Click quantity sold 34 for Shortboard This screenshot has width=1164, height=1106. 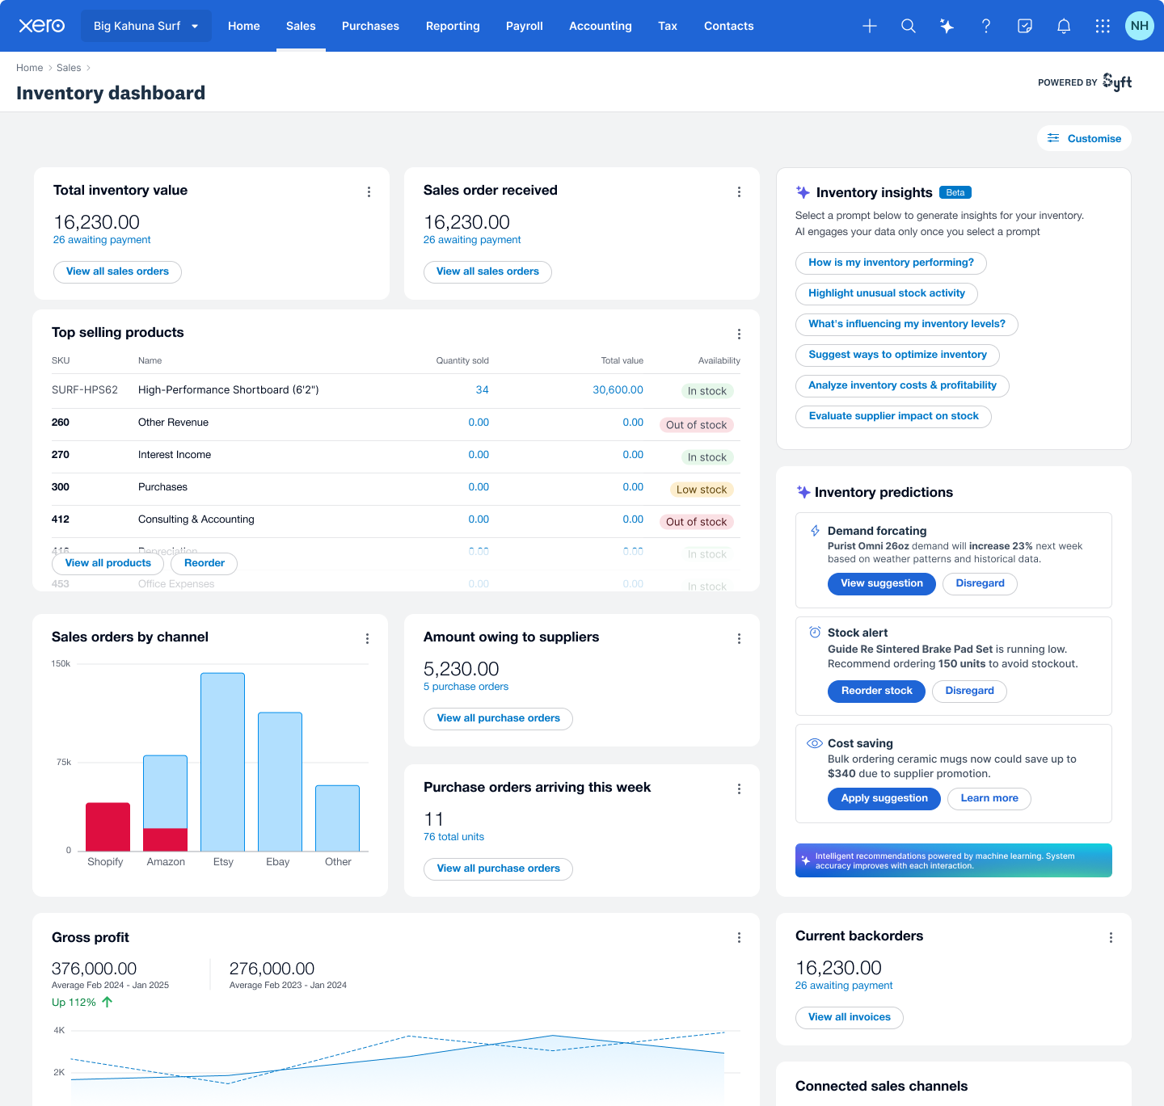482,390
